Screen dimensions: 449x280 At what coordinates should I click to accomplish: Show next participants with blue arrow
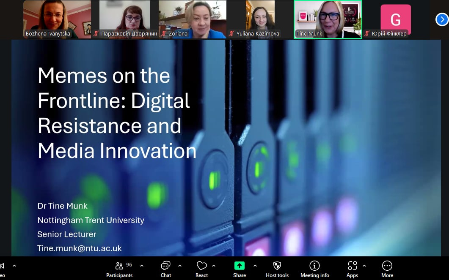[441, 19]
